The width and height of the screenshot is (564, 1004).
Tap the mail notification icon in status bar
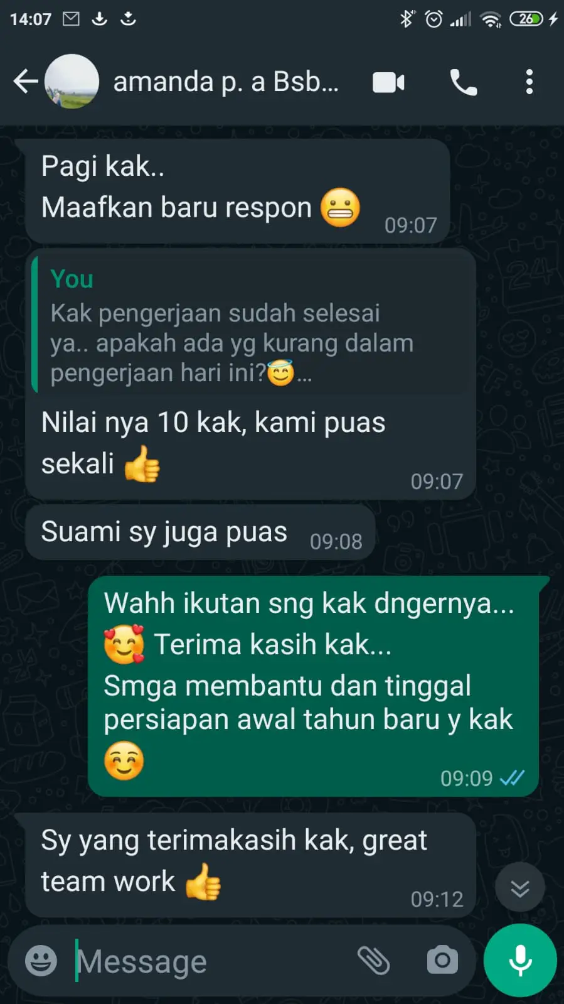coord(72,19)
